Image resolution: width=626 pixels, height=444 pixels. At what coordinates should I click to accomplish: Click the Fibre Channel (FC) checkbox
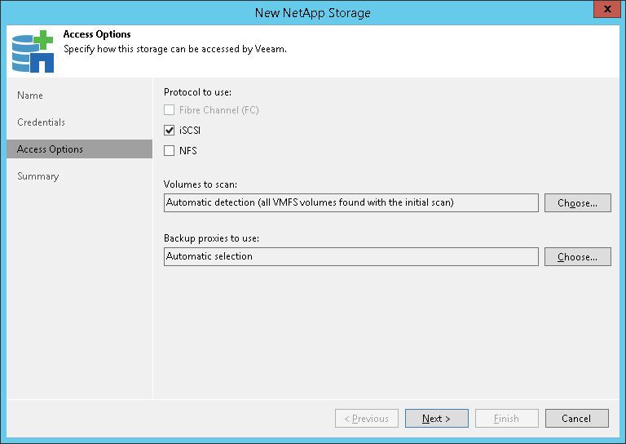click(x=170, y=110)
